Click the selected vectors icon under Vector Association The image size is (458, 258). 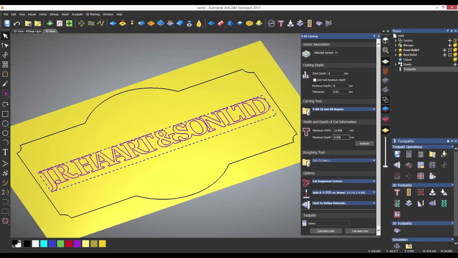(306, 54)
